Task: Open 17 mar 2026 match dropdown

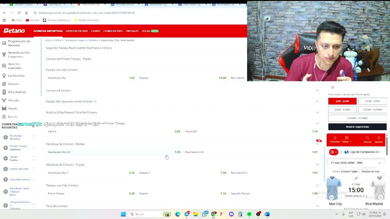Action: 356,163
